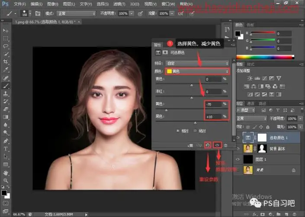Open the Brush panel from options bar

[x=38, y=13]
